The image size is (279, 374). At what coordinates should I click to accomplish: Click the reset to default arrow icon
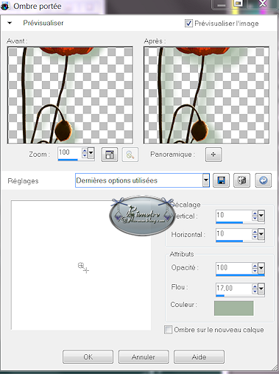pos(264,180)
